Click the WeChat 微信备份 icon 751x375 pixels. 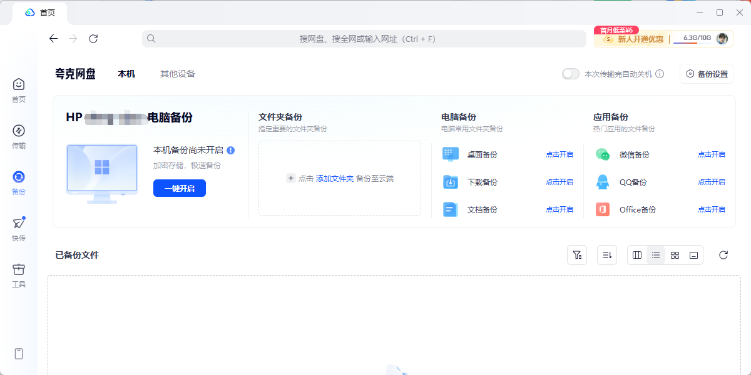(x=602, y=154)
